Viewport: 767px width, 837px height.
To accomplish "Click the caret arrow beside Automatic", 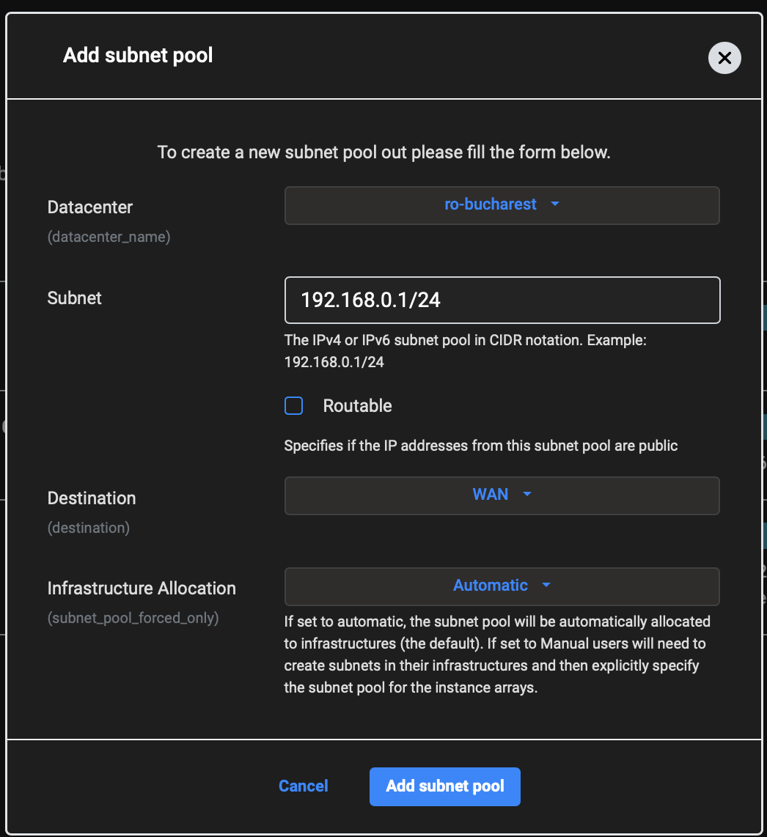I will click(546, 585).
